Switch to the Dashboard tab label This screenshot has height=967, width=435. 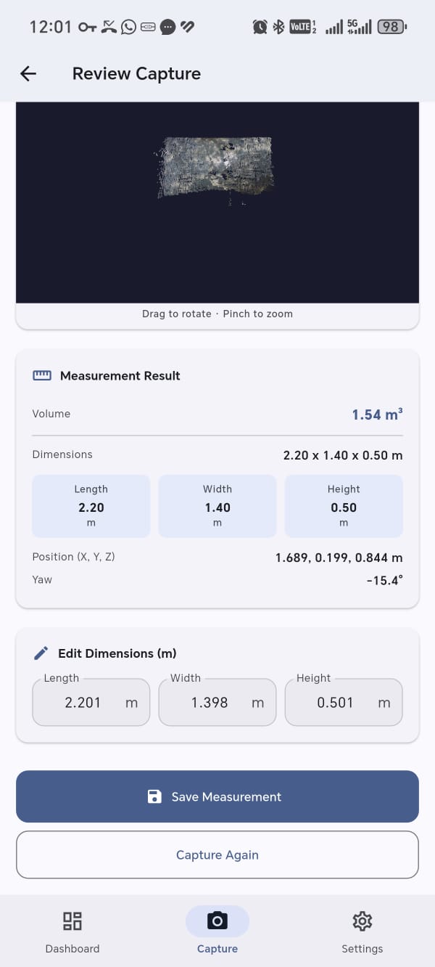pyautogui.click(x=72, y=948)
